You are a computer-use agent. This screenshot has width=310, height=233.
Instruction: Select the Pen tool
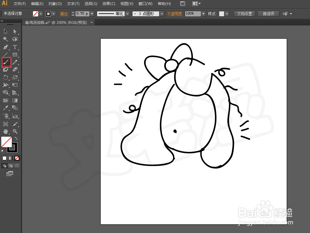coord(6,47)
